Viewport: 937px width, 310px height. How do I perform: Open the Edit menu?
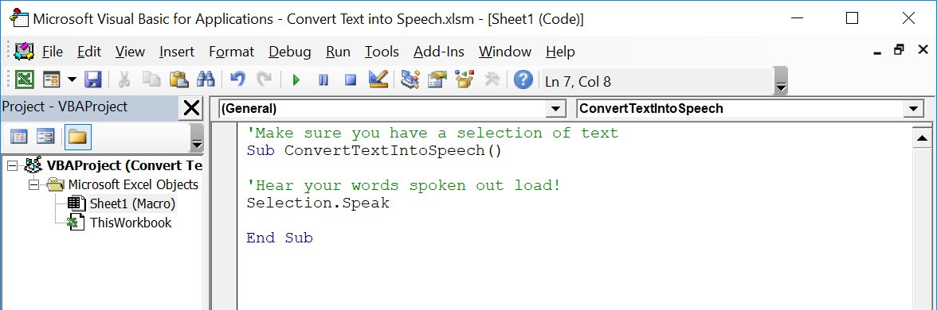point(89,52)
